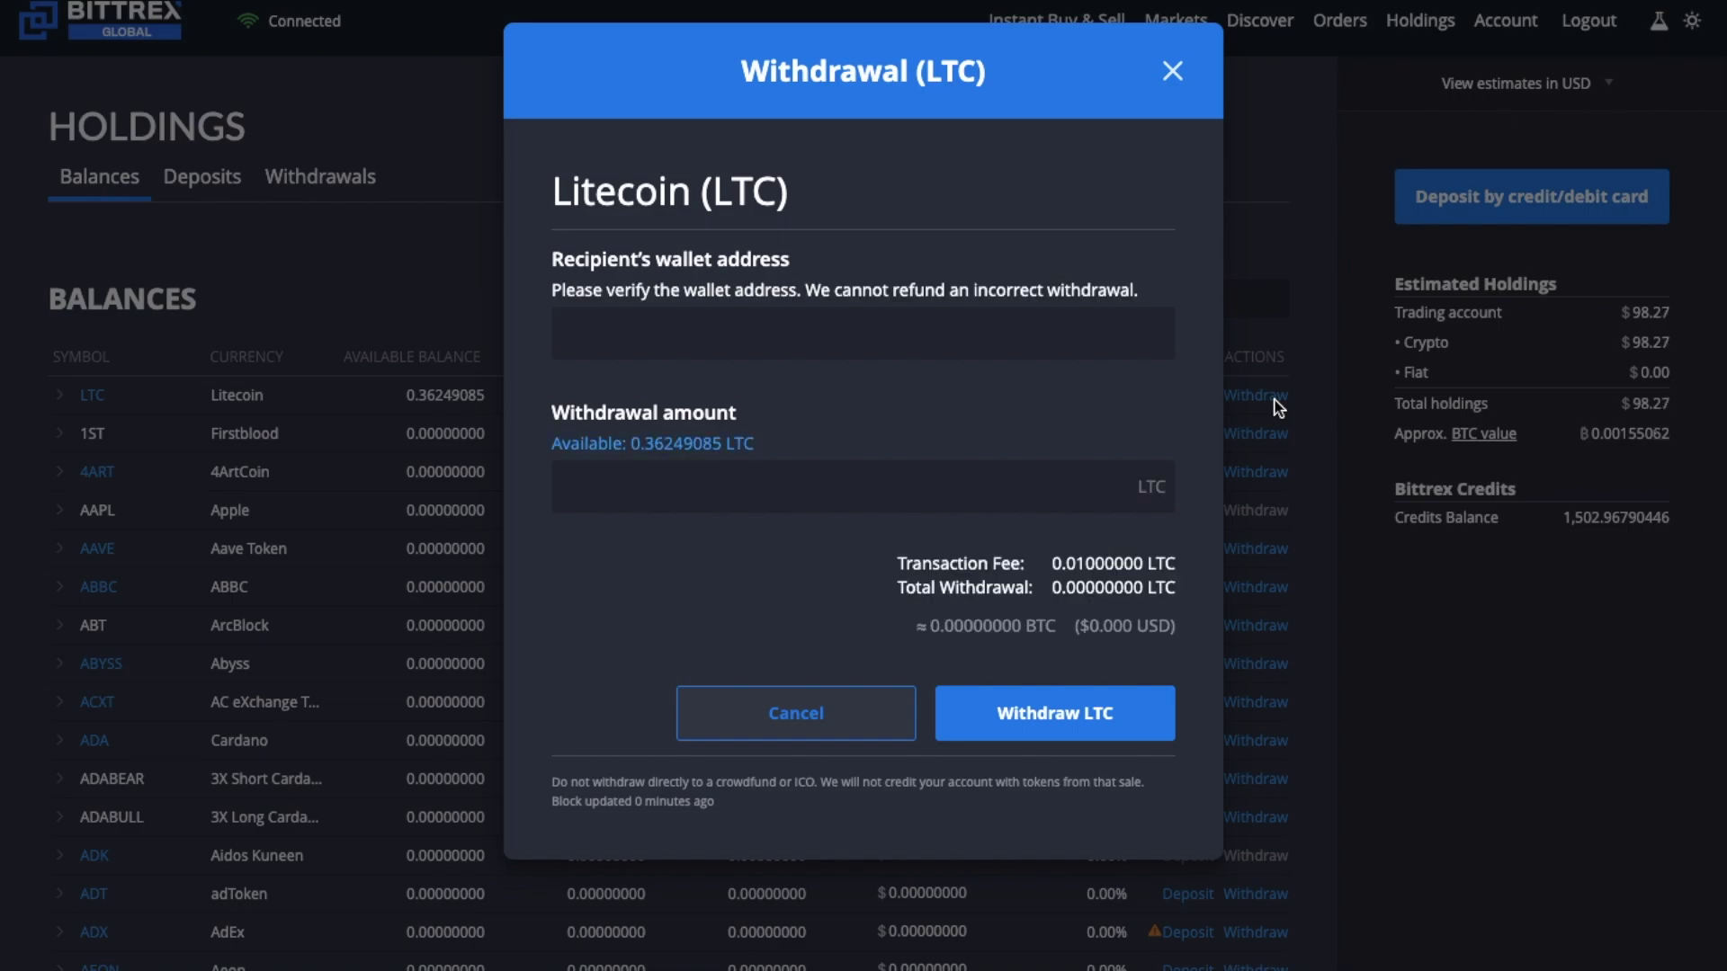Click the Withdrawals tab
The height and width of the screenshot is (971, 1727).
(320, 175)
